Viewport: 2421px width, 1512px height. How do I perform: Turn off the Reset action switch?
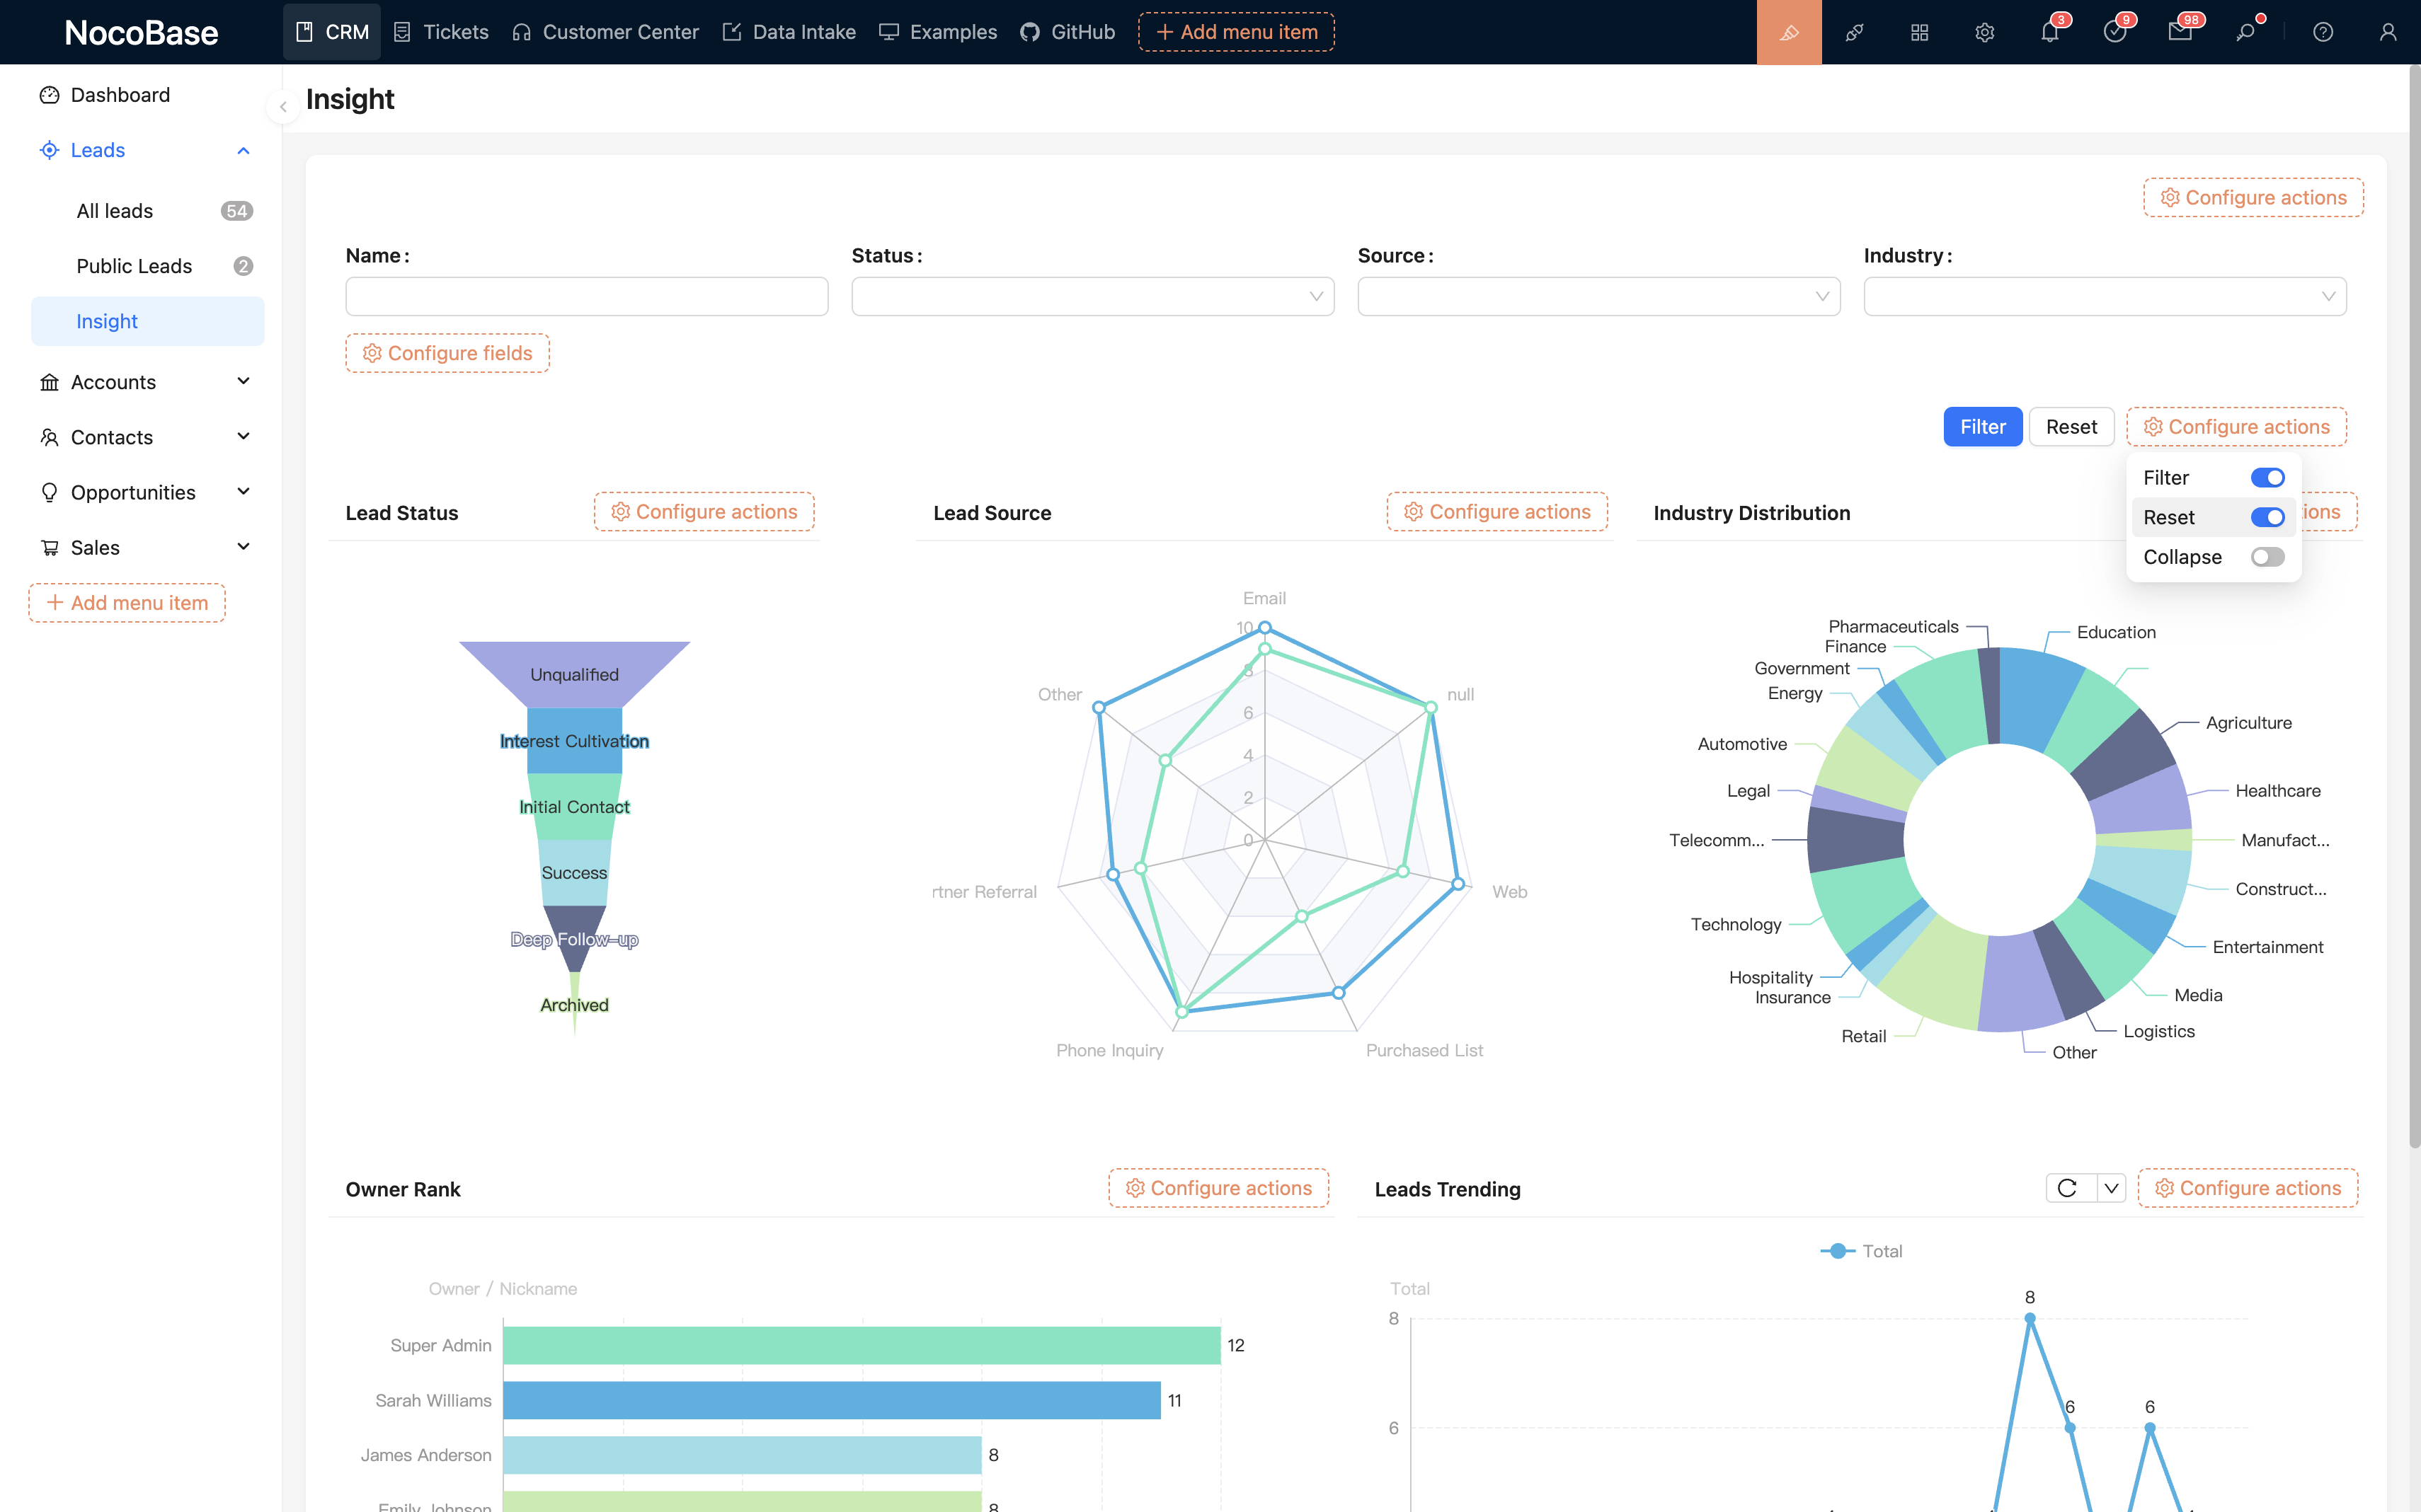(x=2267, y=517)
